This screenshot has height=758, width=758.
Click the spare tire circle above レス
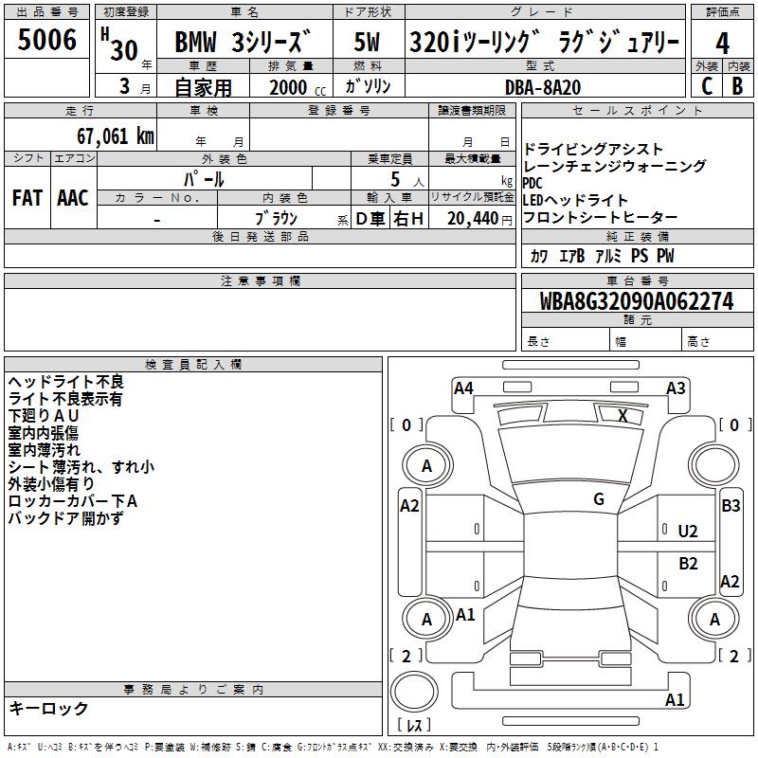414,691
